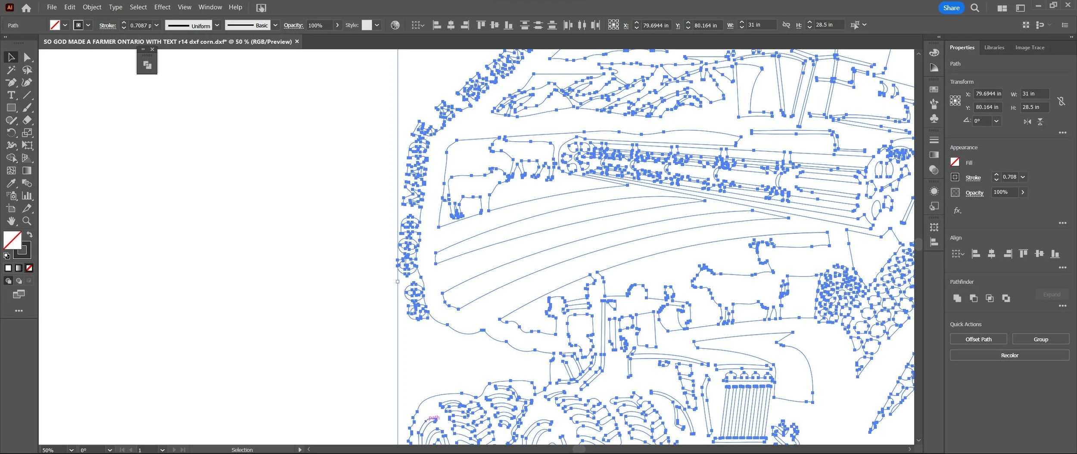Viewport: 1077px width, 454px height.
Task: Click the Group quick action button
Action: pos(1040,339)
